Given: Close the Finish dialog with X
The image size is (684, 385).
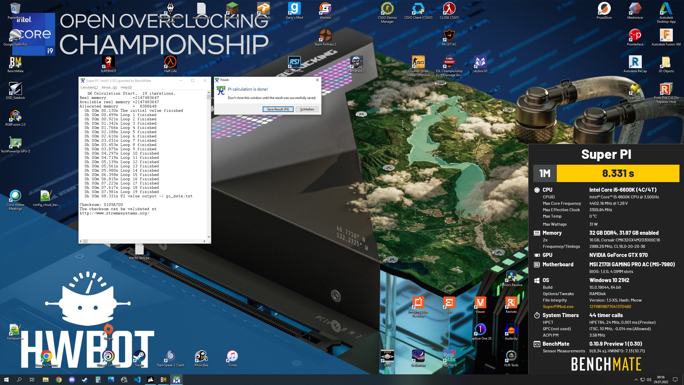Looking at the screenshot, I should tap(317, 80).
